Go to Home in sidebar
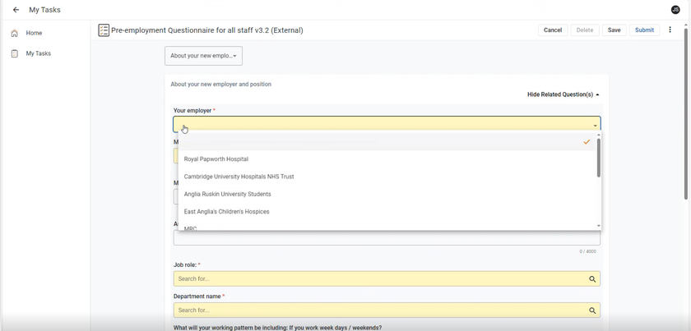 click(34, 33)
